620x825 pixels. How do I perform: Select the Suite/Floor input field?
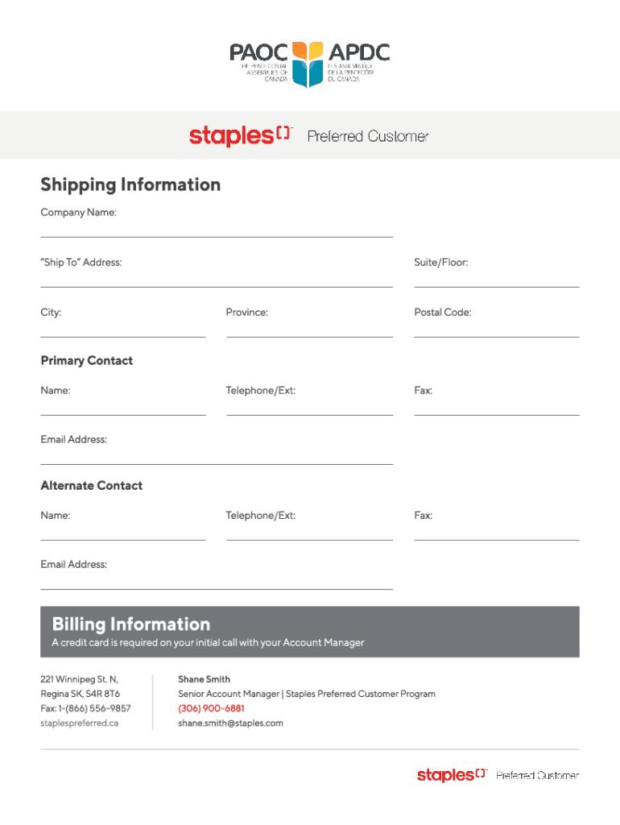pos(496,279)
